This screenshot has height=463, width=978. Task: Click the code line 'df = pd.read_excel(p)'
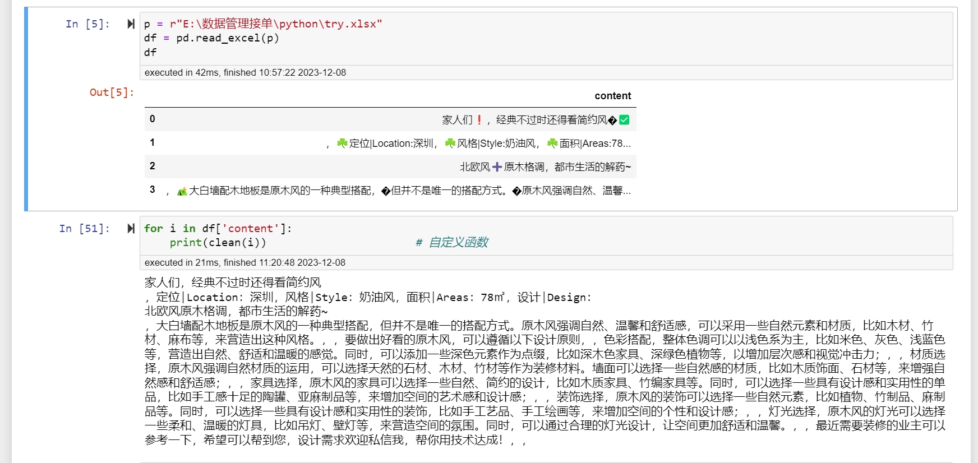pyautogui.click(x=211, y=38)
